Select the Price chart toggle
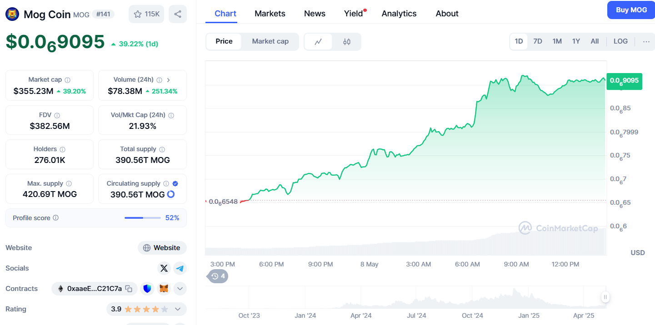The width and height of the screenshot is (655, 325). [224, 41]
